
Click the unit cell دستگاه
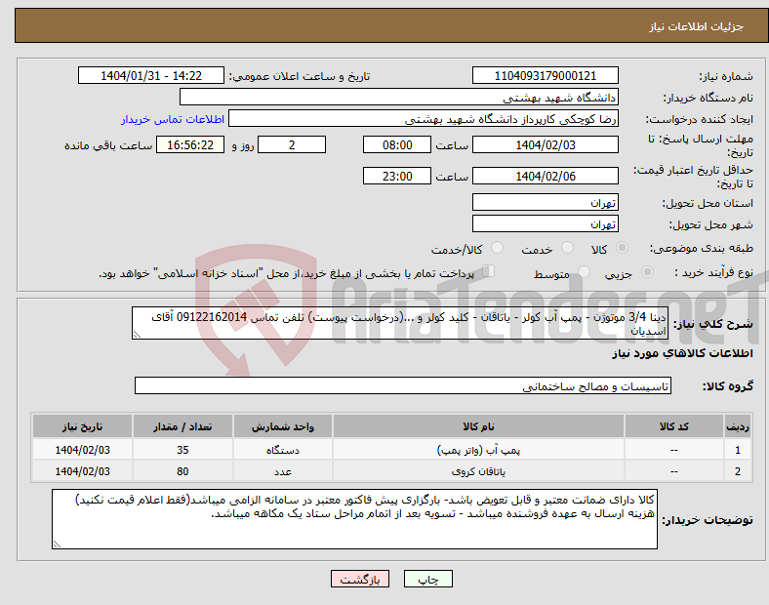point(283,450)
